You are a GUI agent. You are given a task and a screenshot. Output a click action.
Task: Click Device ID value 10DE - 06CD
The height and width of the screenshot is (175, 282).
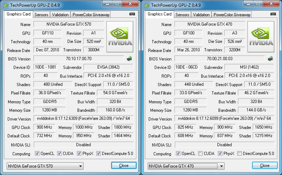click(186, 67)
